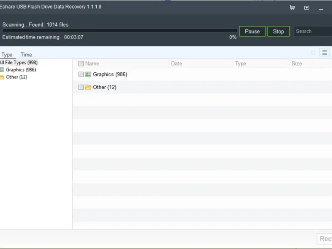332x249 pixels.
Task: Click Other folder icon in file list
Action: click(88, 87)
